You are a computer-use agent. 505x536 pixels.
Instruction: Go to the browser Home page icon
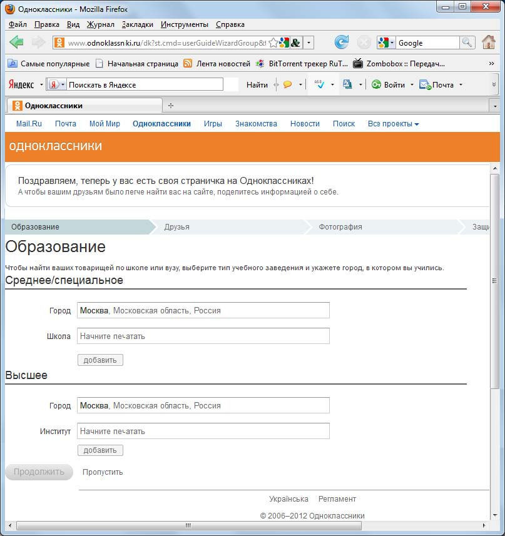(x=489, y=43)
